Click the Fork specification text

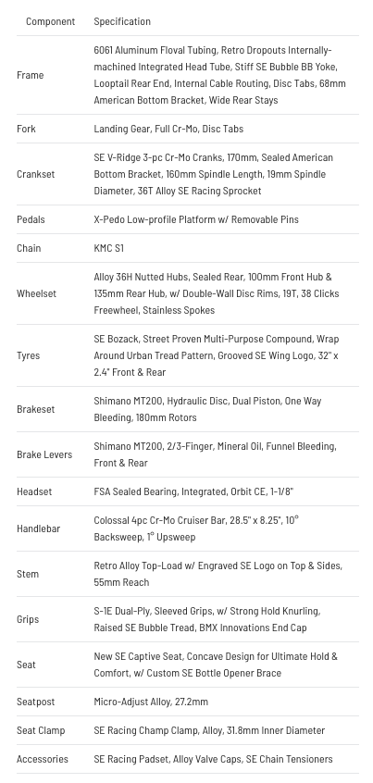(x=168, y=129)
